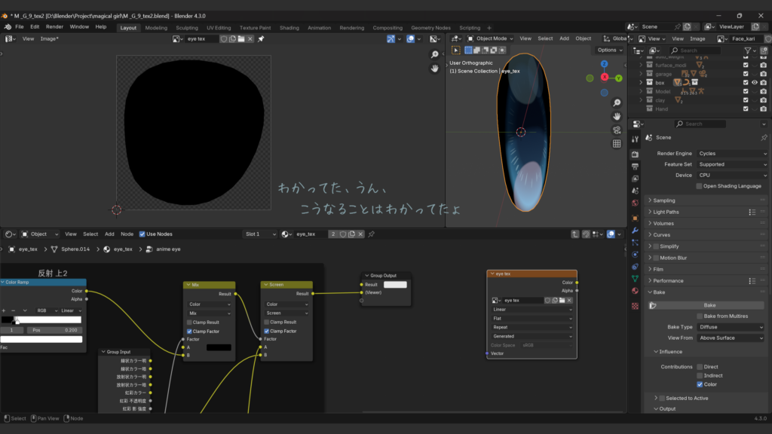This screenshot has height=434, width=772.
Task: Open the Render menu in the top bar
Action: [x=54, y=27]
